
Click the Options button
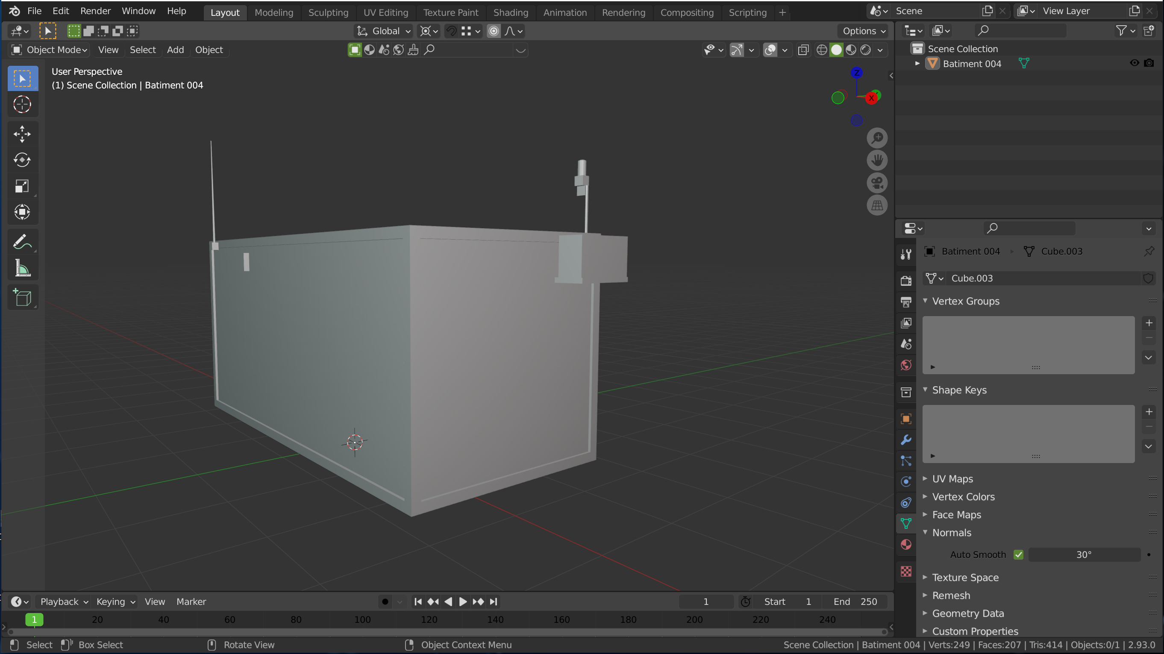tap(864, 31)
